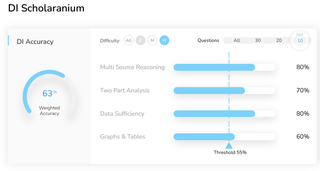Click the Threshold 55% triangle marker
320x171 pixels.
click(x=229, y=145)
